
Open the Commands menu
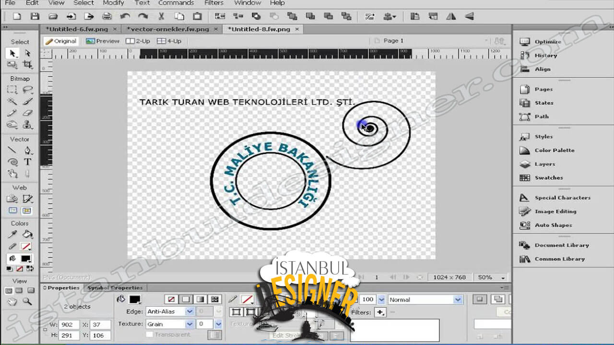tap(176, 3)
